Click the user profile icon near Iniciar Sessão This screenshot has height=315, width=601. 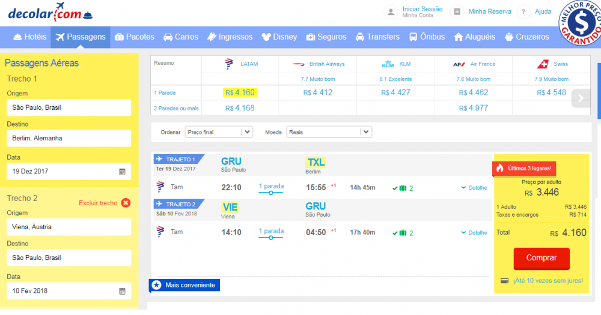point(391,11)
